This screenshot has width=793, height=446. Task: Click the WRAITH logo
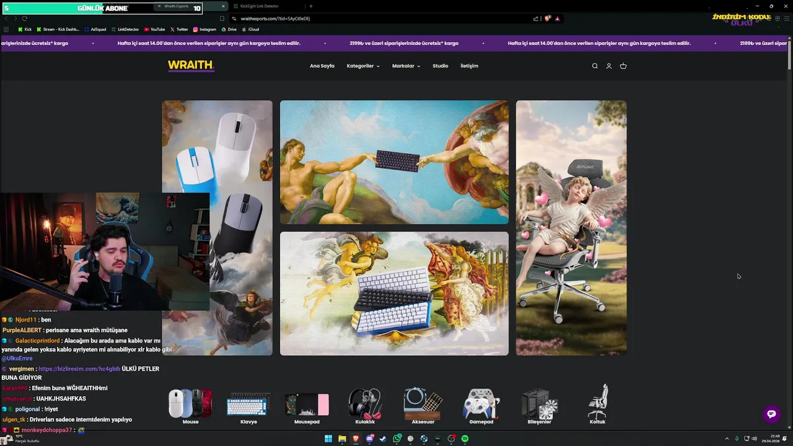(x=191, y=66)
